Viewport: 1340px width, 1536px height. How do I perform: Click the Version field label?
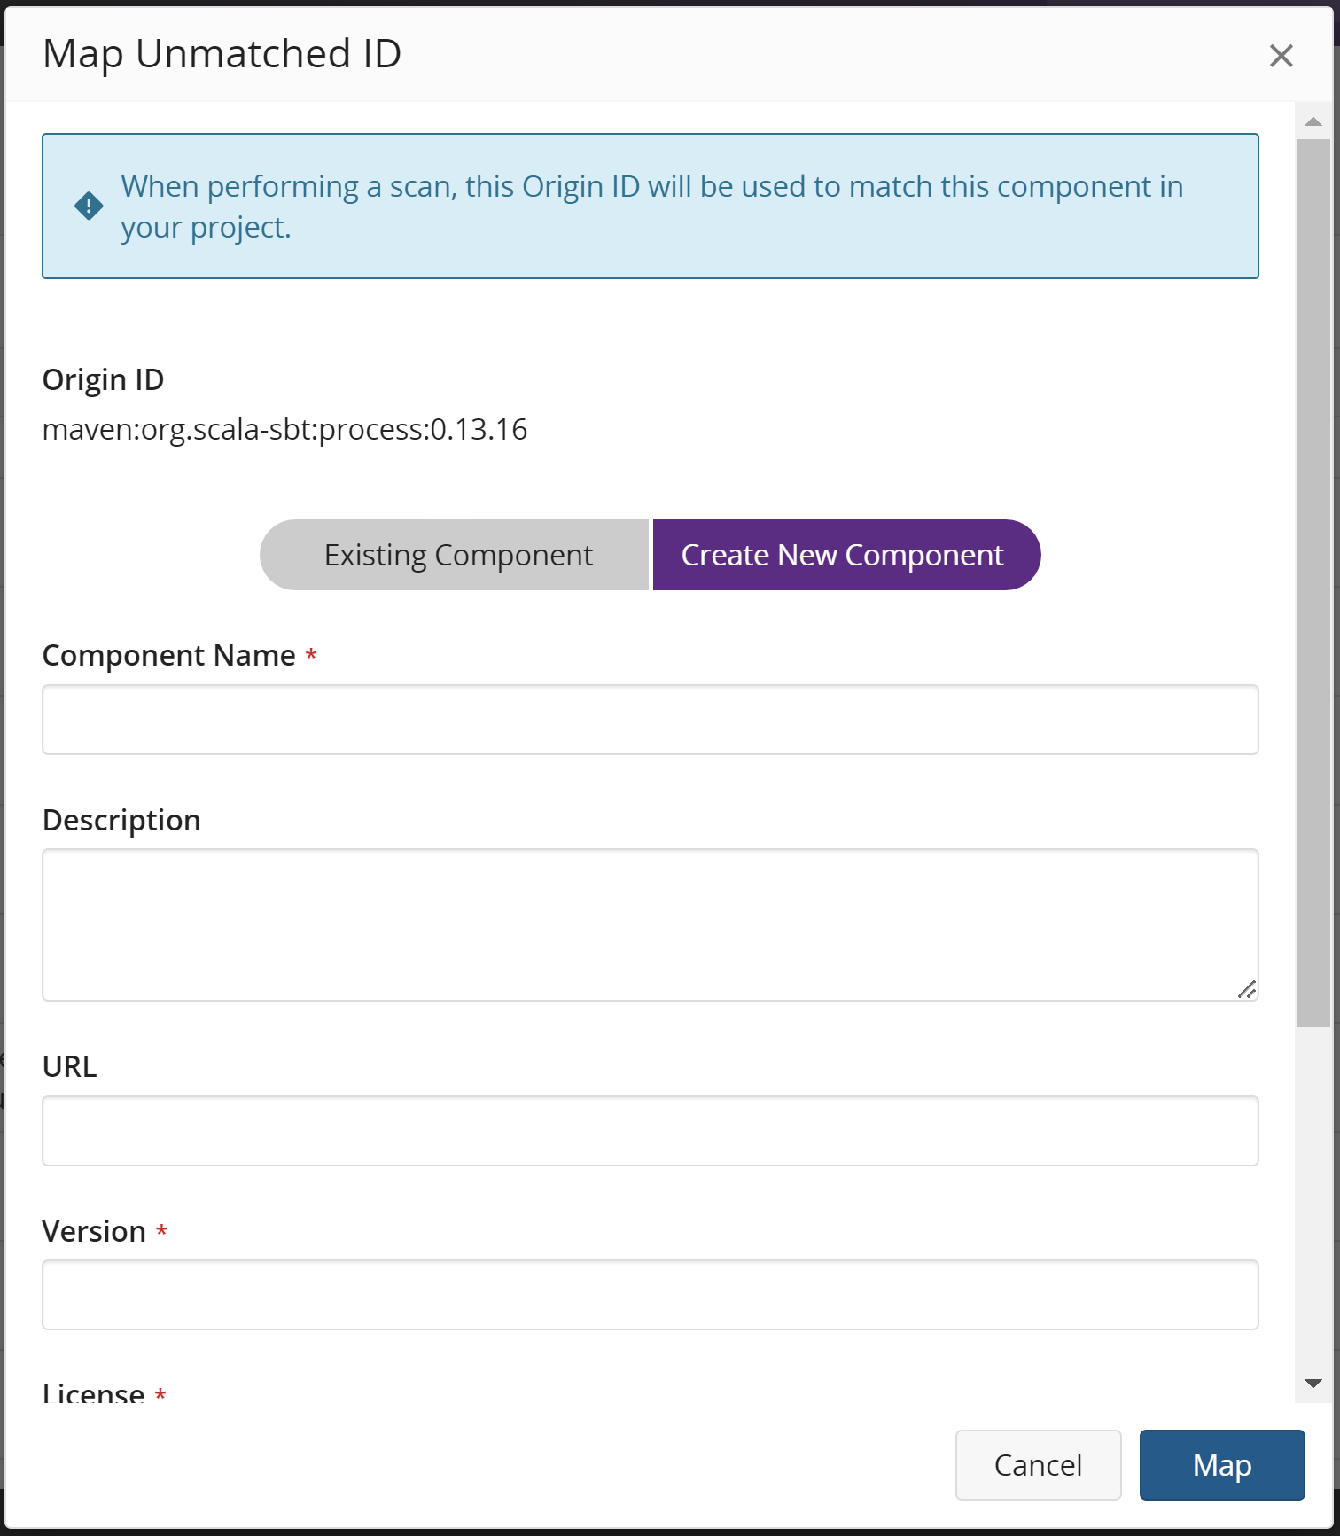[x=94, y=1232]
